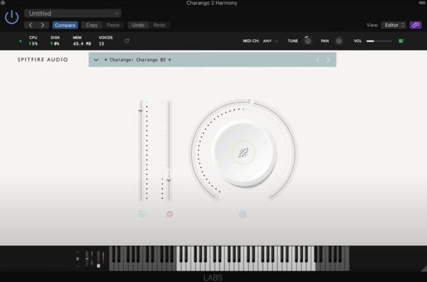Open the View Editor dropdown

(394, 25)
